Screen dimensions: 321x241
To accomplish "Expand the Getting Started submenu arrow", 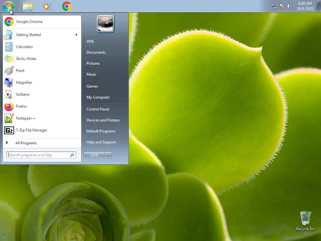I will click(76, 35).
